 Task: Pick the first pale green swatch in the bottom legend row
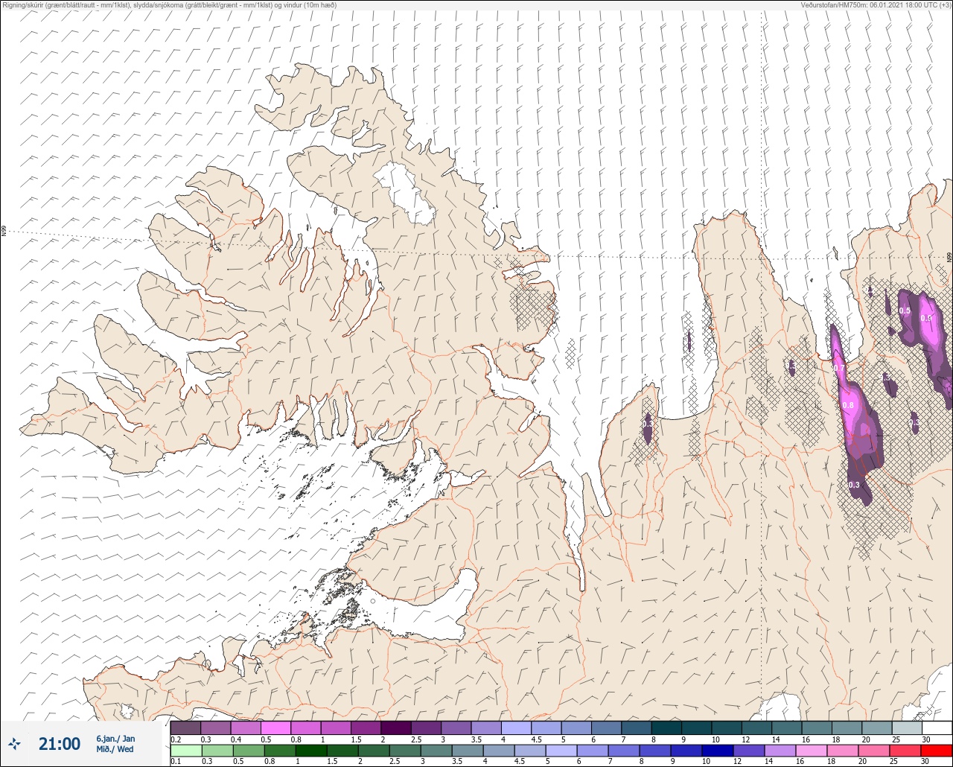pyautogui.click(x=185, y=751)
